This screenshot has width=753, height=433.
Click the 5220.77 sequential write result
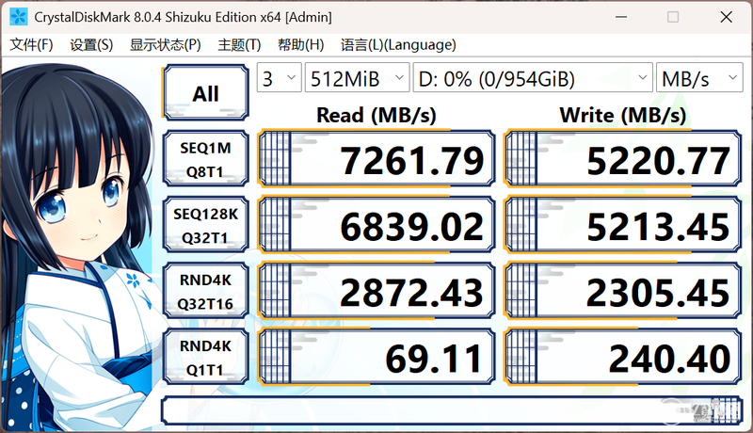tap(623, 158)
